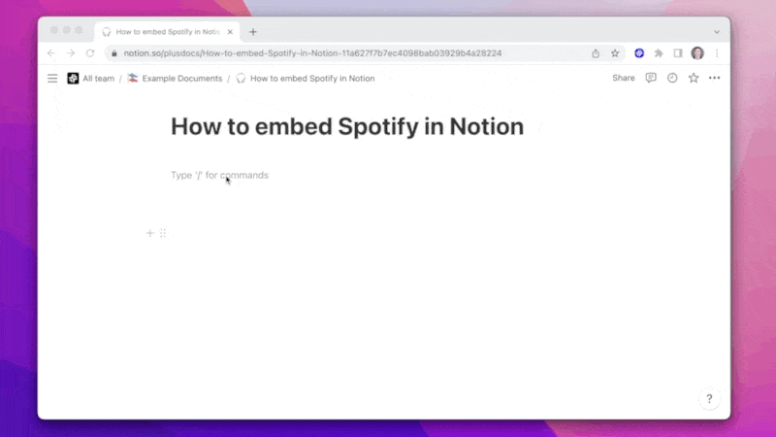Click the plus icon to add a block
This screenshot has height=437, width=776.
tap(149, 233)
